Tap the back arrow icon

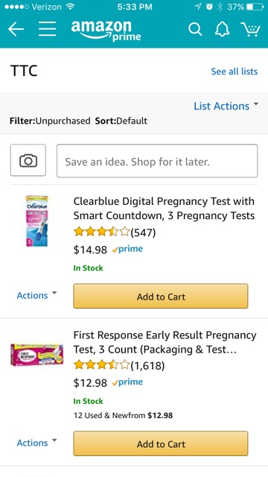[16, 29]
